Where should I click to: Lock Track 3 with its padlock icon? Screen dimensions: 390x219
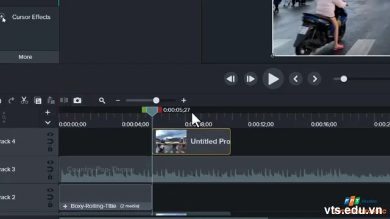pyautogui.click(x=50, y=176)
